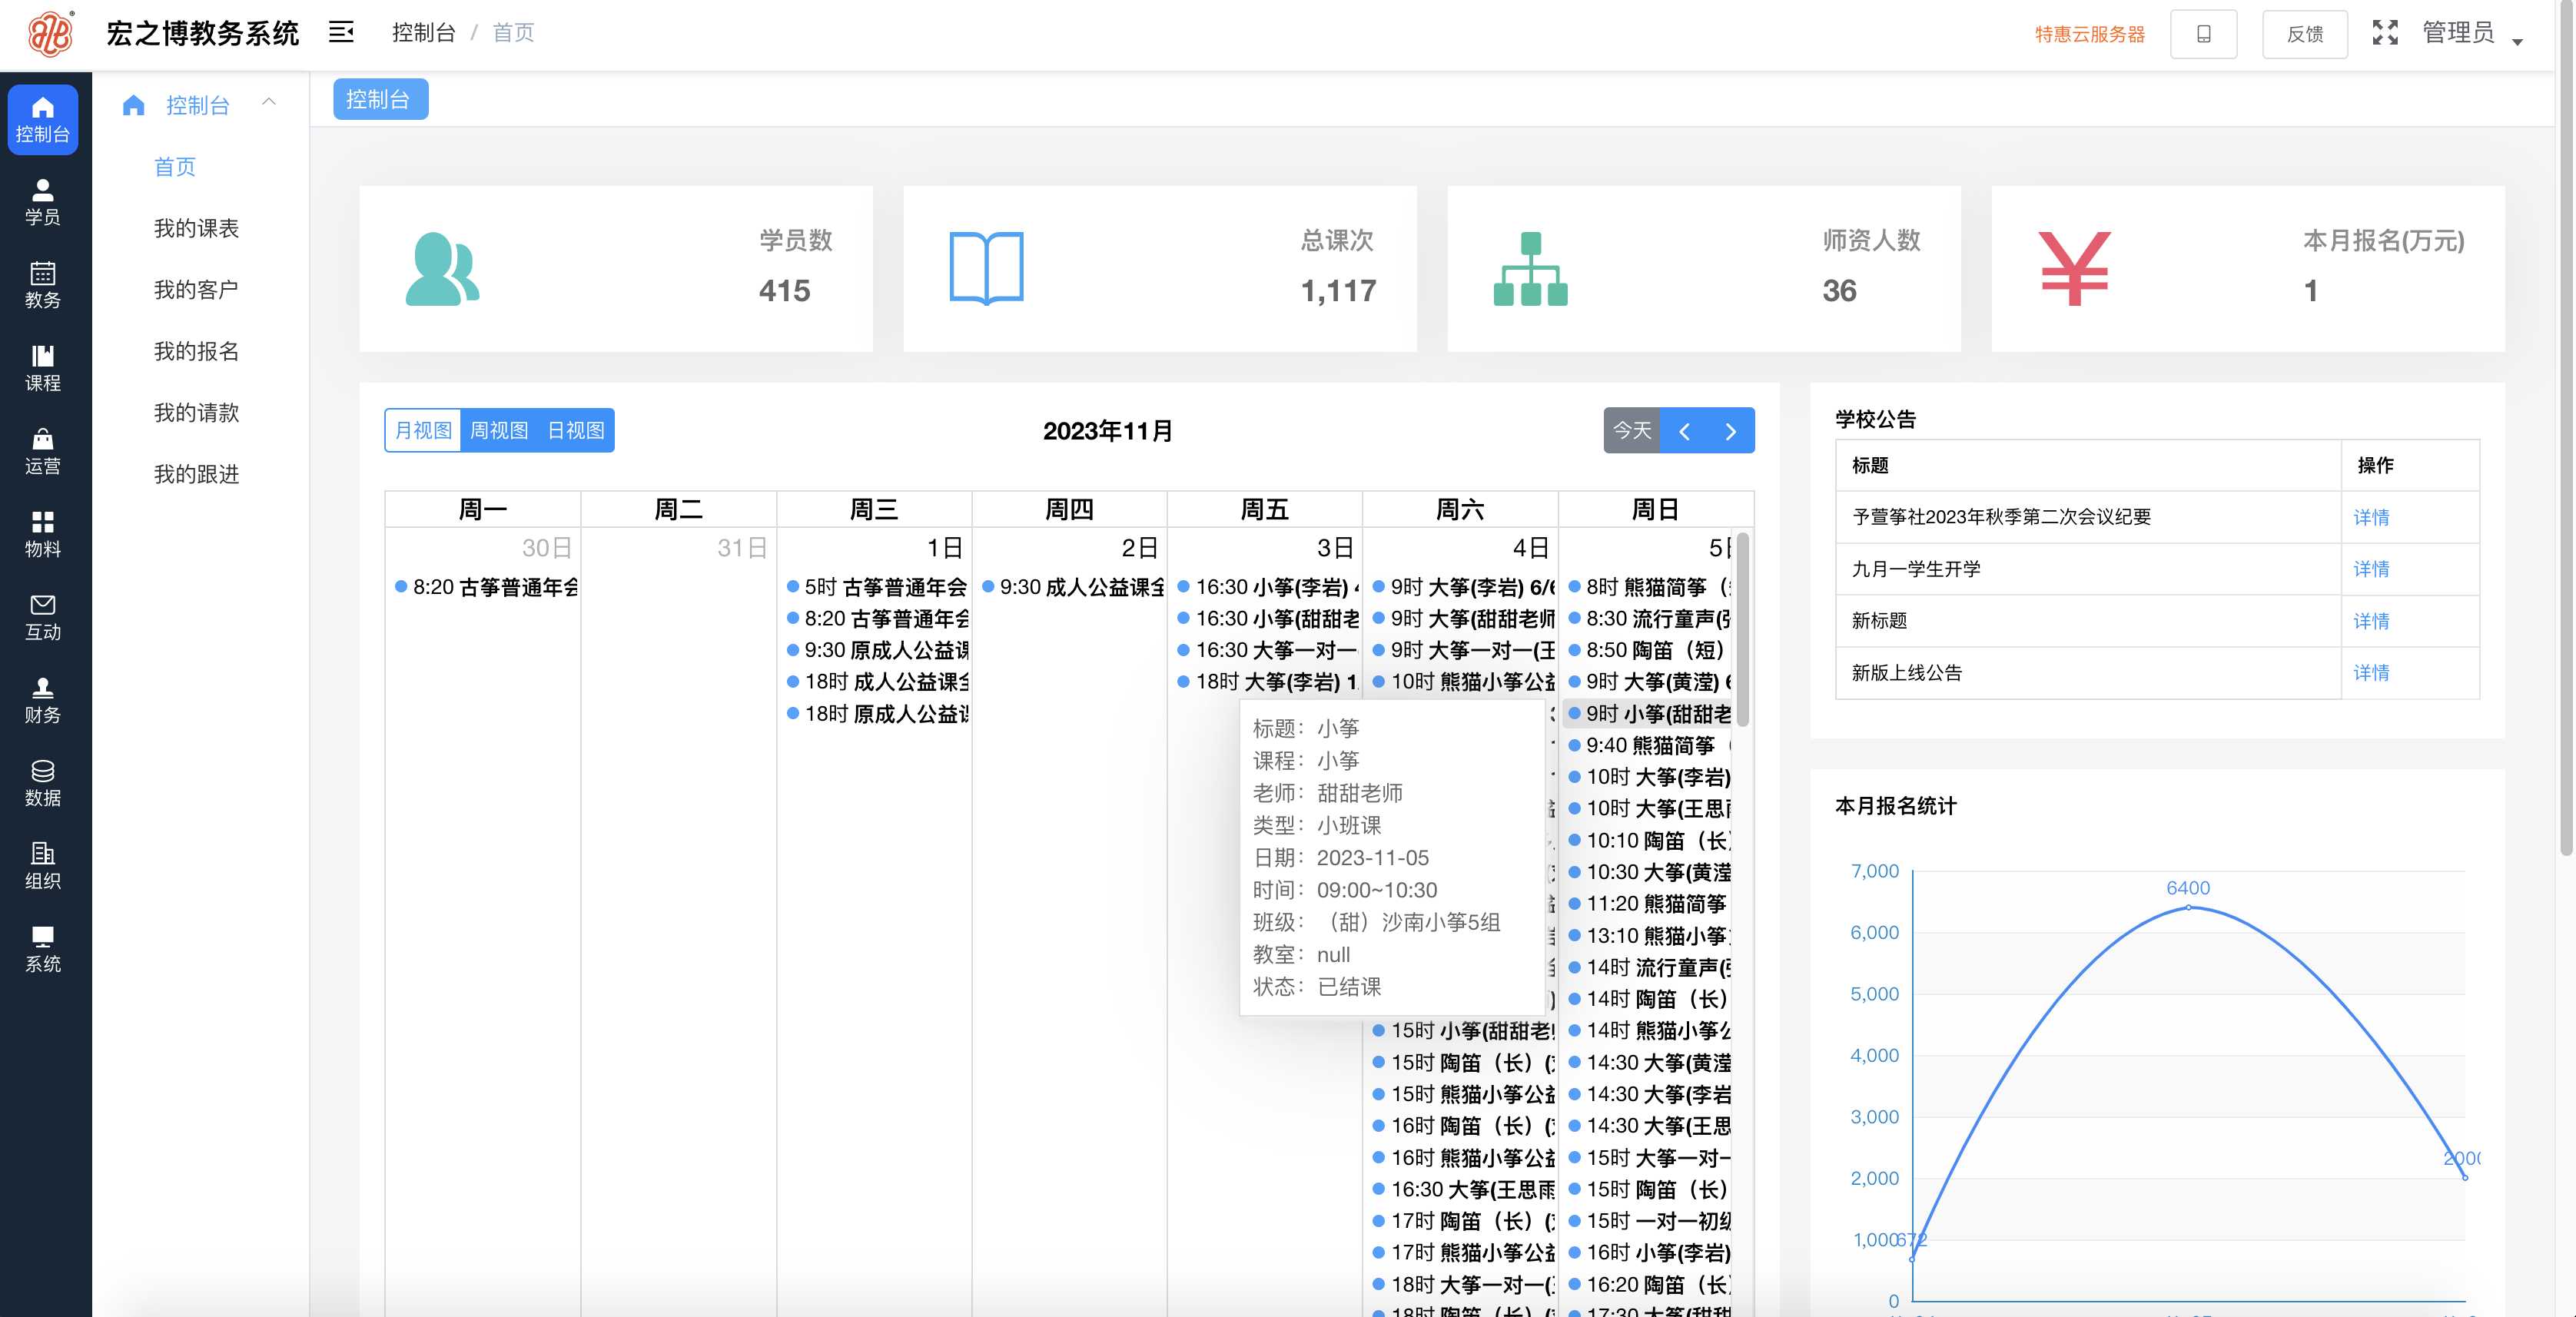Screen dimensions: 2576x1317
Task: View 详情 for 九月一学生开学 announcement
Action: point(2371,569)
